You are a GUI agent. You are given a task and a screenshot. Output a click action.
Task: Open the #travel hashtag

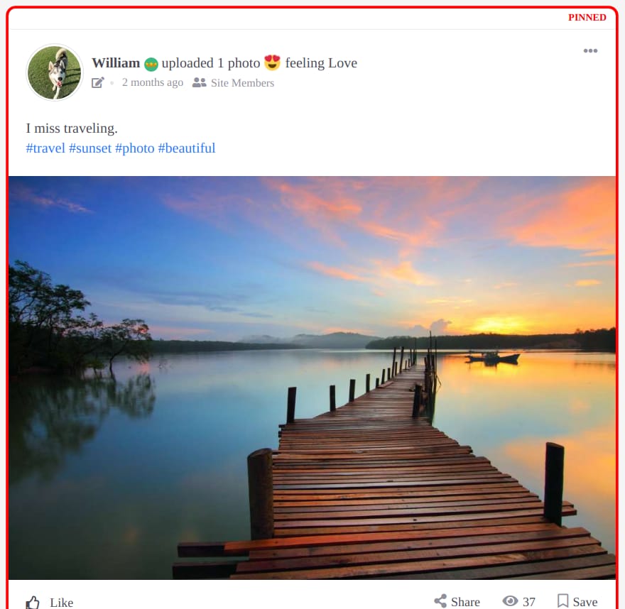(x=45, y=148)
